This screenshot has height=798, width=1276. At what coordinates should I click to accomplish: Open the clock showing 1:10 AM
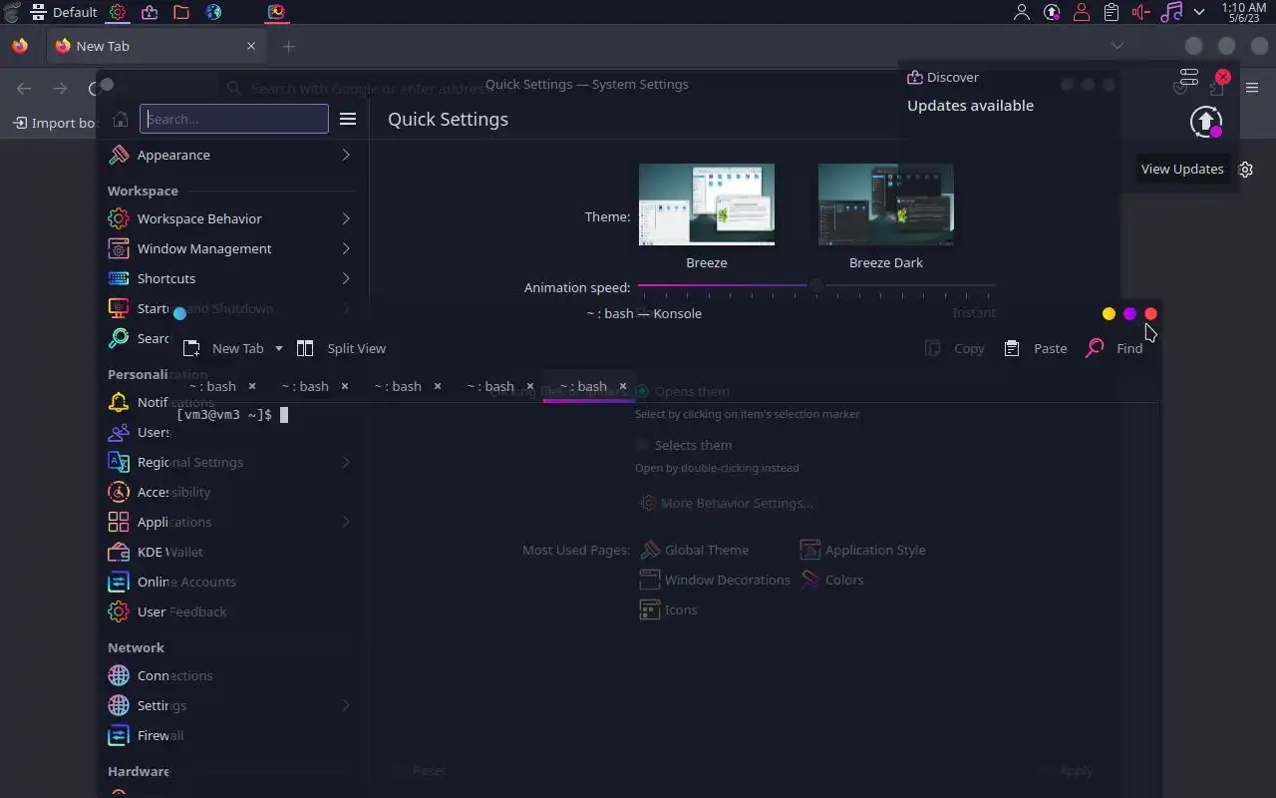click(x=1243, y=12)
